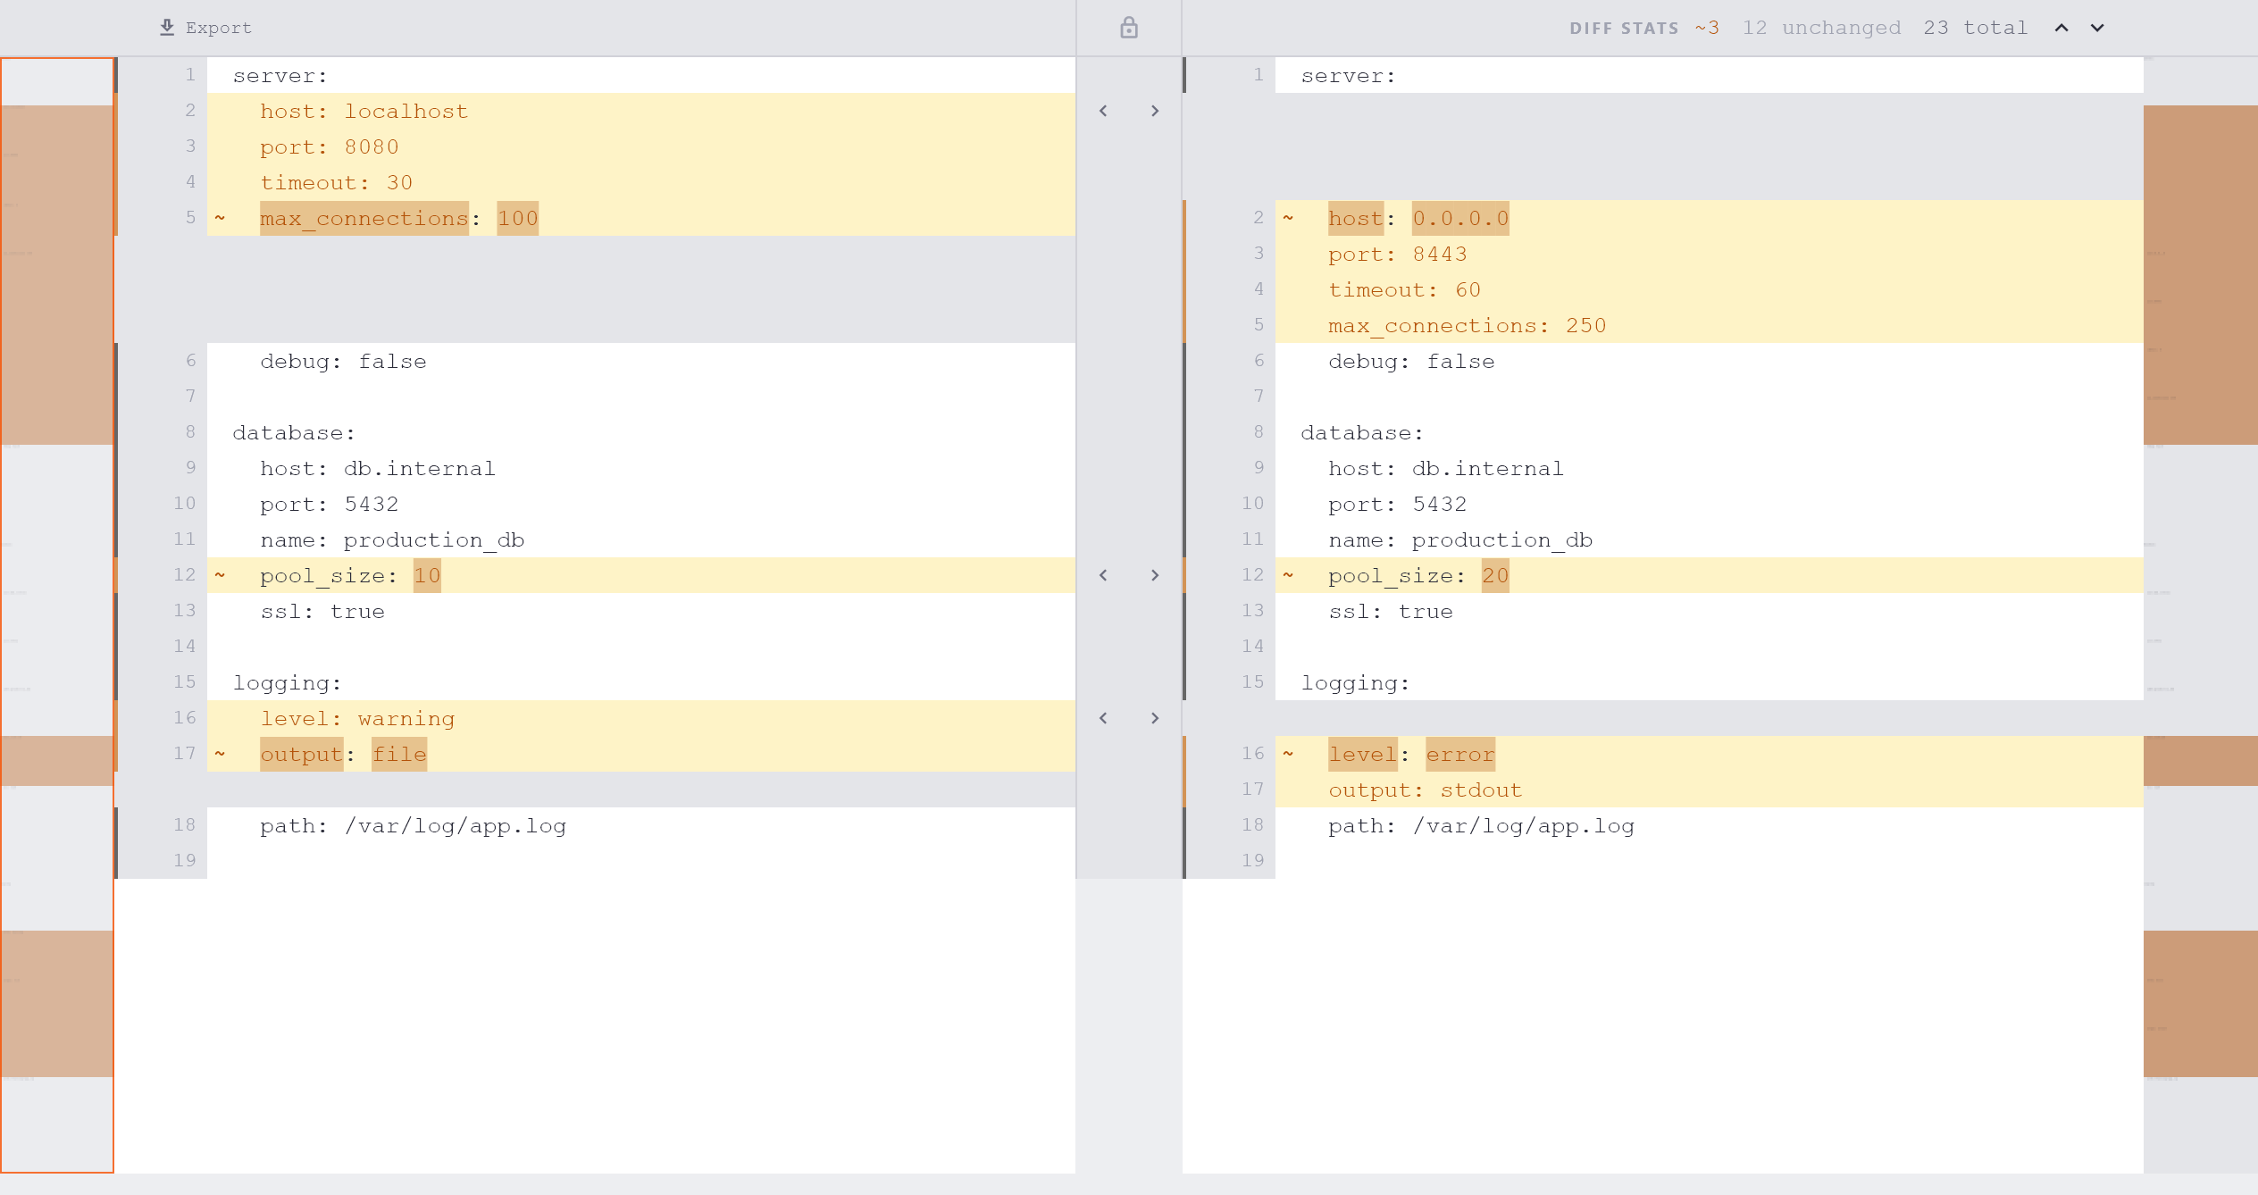
Task: Click tilde change marker on right line 16
Action: click(x=1288, y=754)
